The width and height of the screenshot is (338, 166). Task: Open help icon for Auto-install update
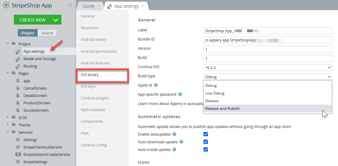click(x=174, y=149)
